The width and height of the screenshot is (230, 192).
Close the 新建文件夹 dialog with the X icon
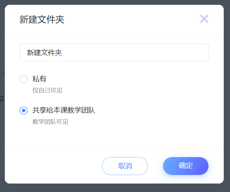pyautogui.click(x=204, y=19)
